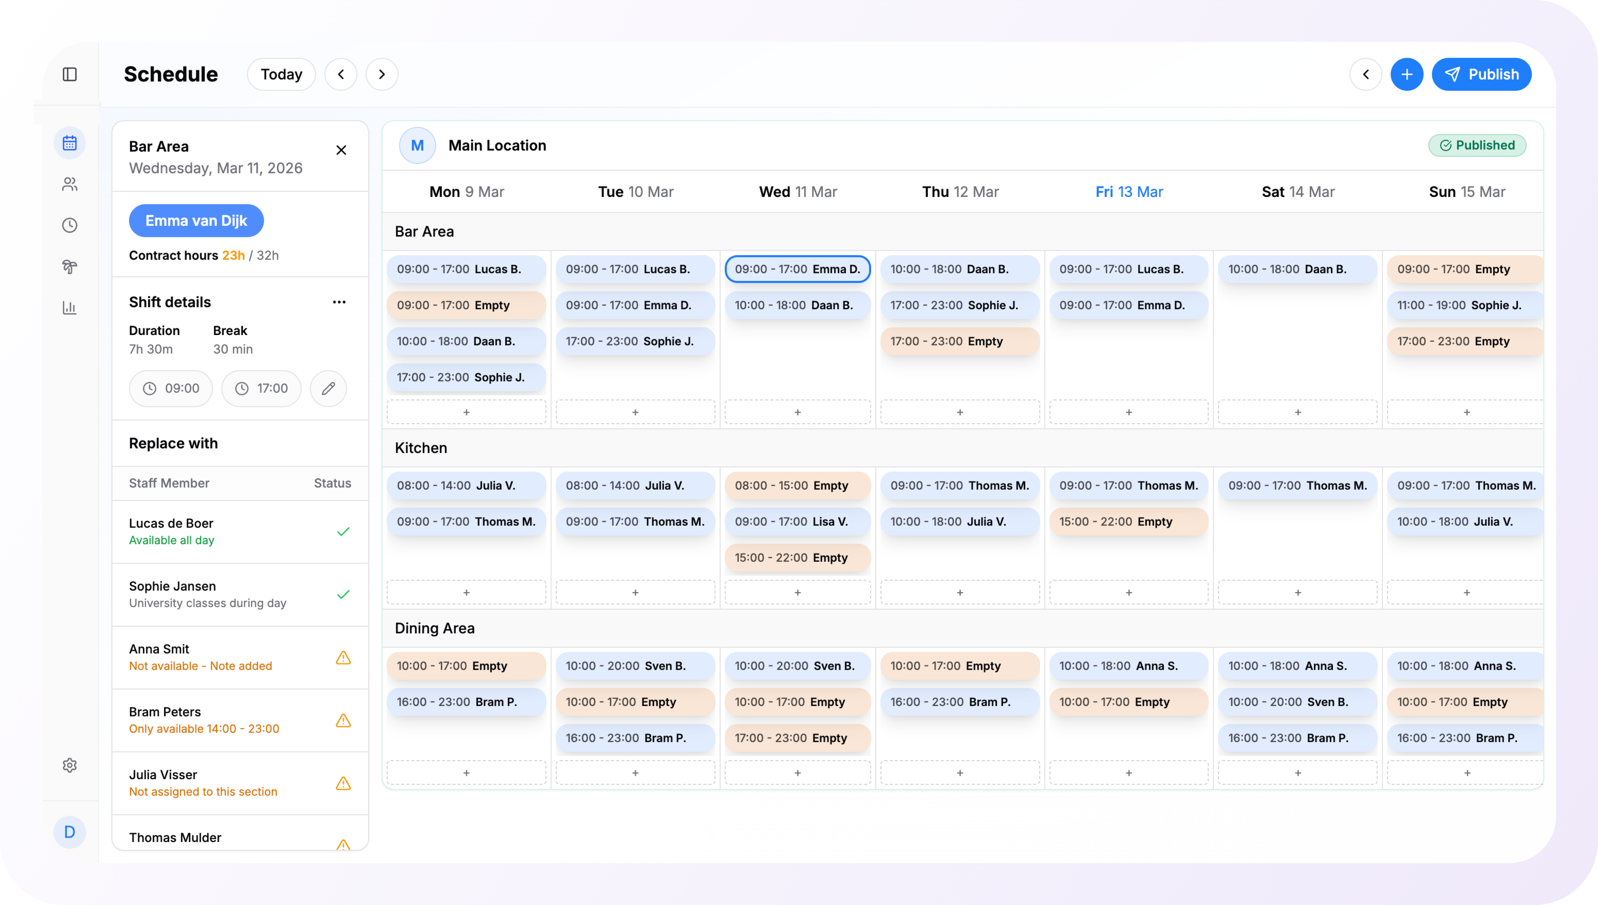Open the calendar schedule view in sidebar
This screenshot has height=905, width=1598.
[x=70, y=143]
